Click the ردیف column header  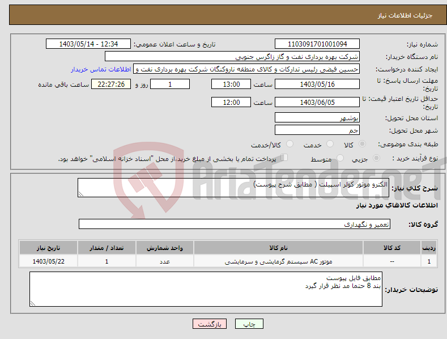tap(429, 248)
